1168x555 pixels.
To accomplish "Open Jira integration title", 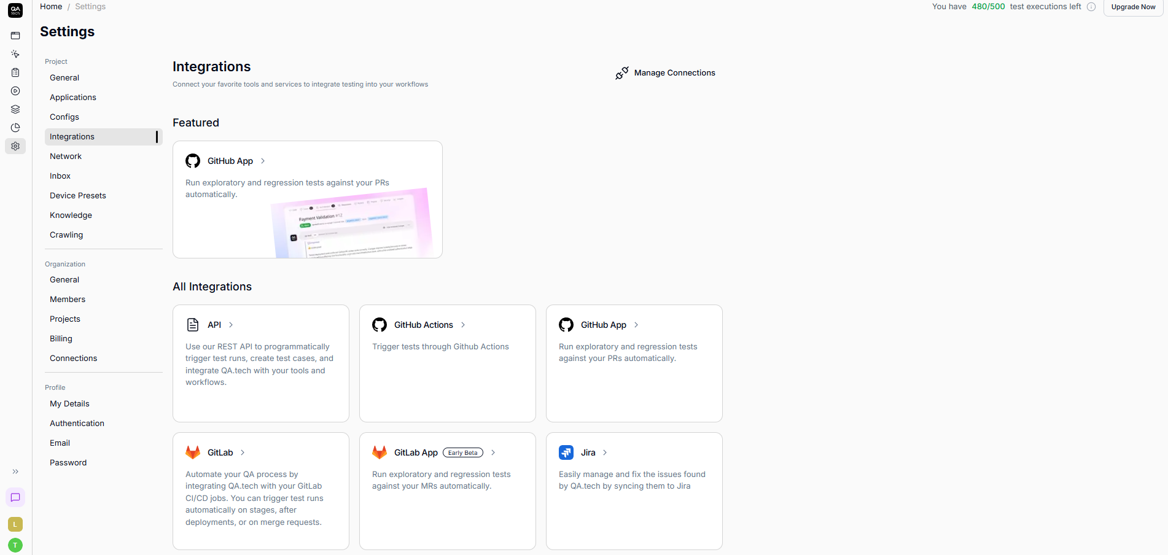I will (588, 452).
